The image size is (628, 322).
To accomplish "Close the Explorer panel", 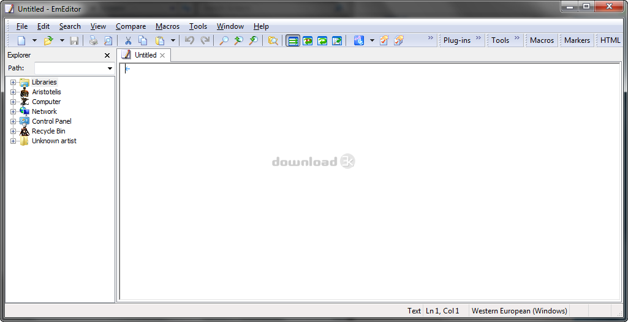I will [x=107, y=56].
